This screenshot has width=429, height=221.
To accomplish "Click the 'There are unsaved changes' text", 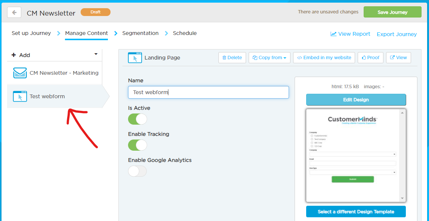I will pyautogui.click(x=328, y=12).
